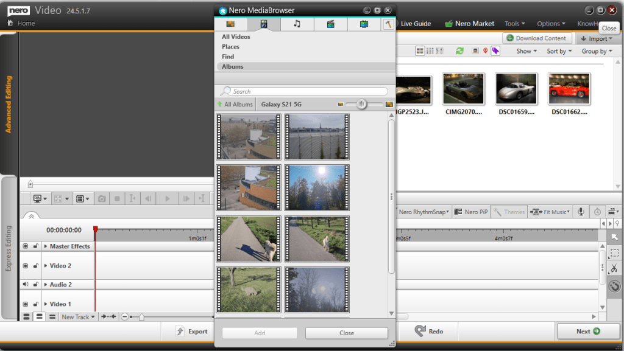
Task: Click the green refresh icon
Action: [460, 51]
